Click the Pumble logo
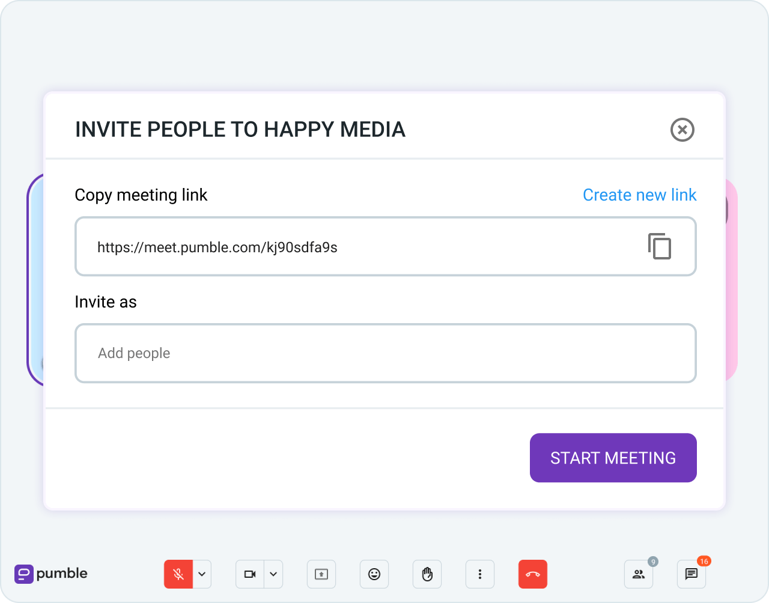The height and width of the screenshot is (603, 769). [50, 574]
